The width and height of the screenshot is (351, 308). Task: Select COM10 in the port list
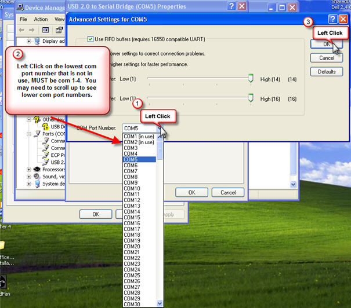140,189
